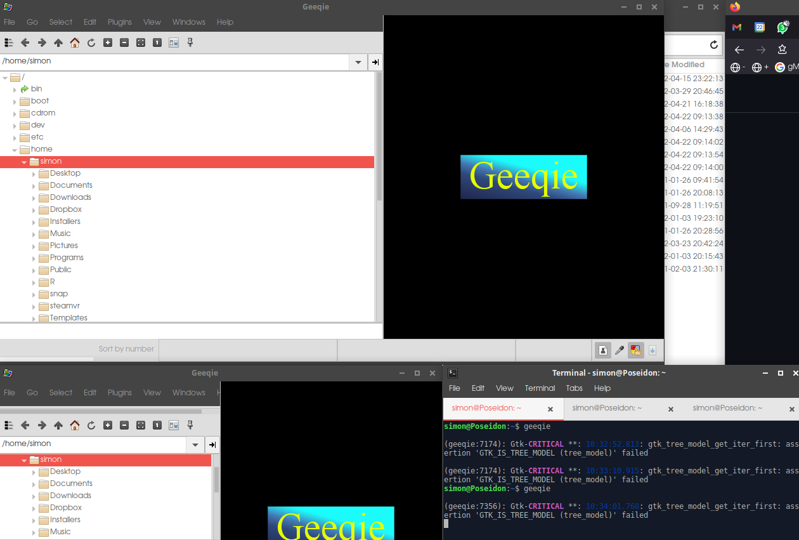The image size is (799, 540).
Task: Zoom out of the image
Action: pyautogui.click(x=124, y=43)
